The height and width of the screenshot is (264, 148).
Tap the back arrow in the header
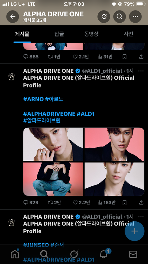click(13, 16)
